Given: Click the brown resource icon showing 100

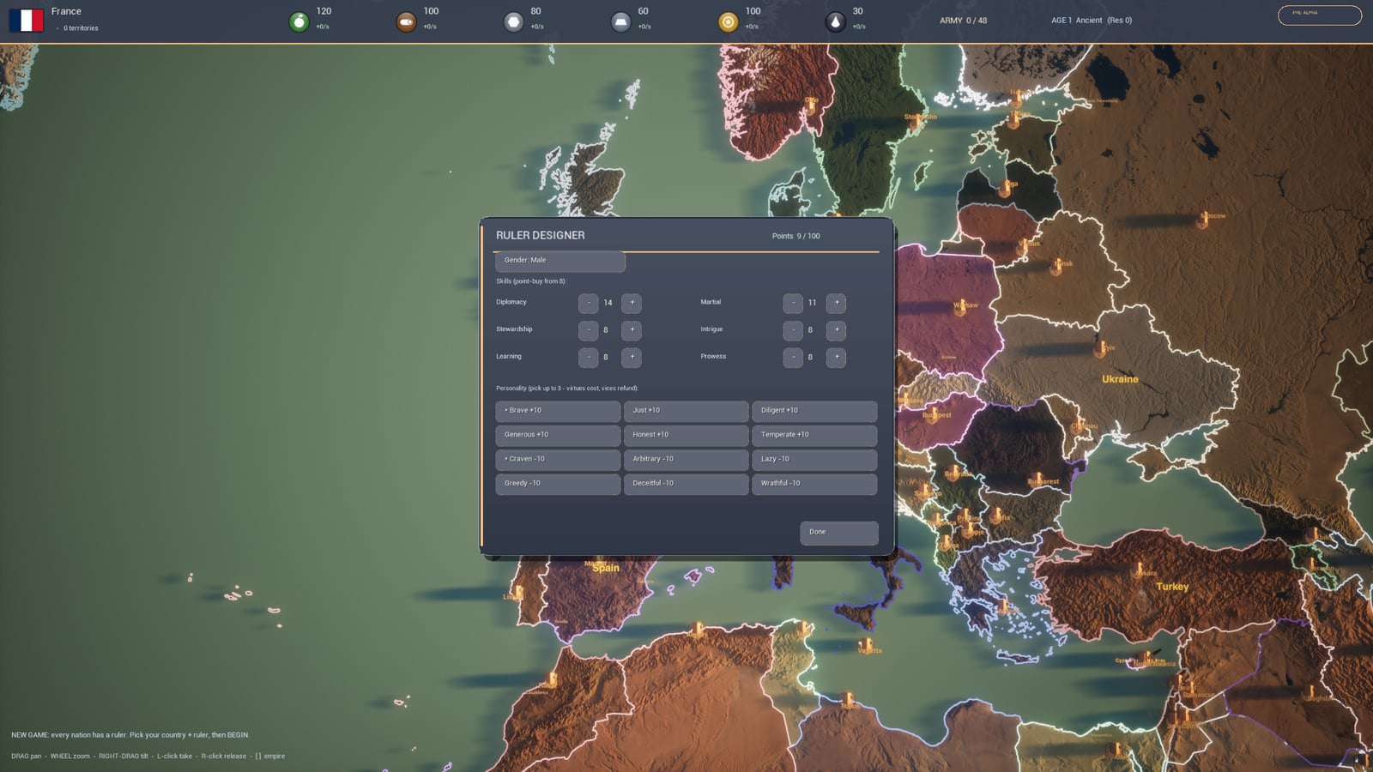Looking at the screenshot, I should pyautogui.click(x=406, y=21).
